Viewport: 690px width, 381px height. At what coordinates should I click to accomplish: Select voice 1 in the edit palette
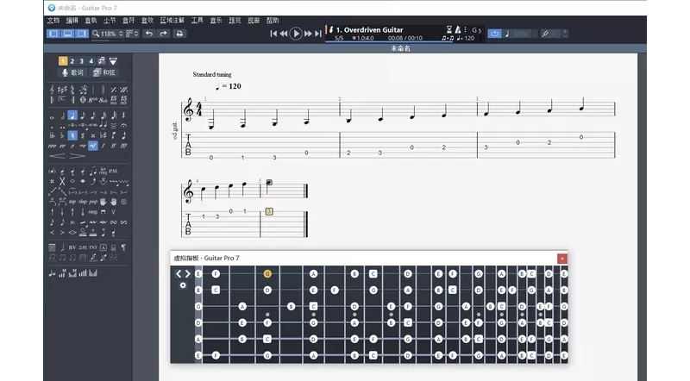click(63, 61)
